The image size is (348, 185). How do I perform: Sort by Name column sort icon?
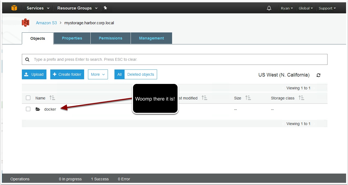[52, 98]
